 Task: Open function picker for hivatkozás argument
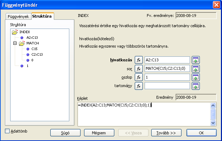click(x=139, y=60)
